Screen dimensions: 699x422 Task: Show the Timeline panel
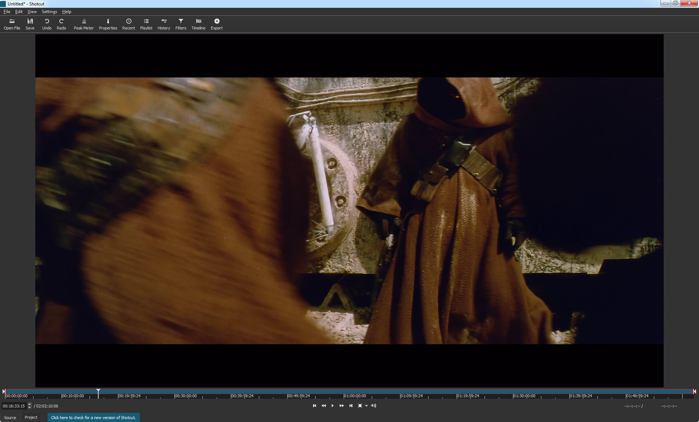click(198, 24)
